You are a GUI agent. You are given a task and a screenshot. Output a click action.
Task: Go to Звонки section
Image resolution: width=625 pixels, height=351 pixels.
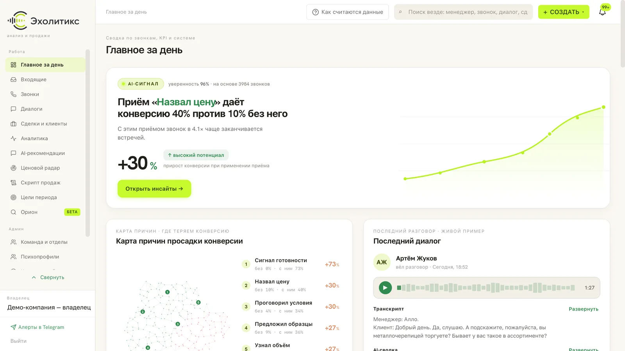click(45, 94)
